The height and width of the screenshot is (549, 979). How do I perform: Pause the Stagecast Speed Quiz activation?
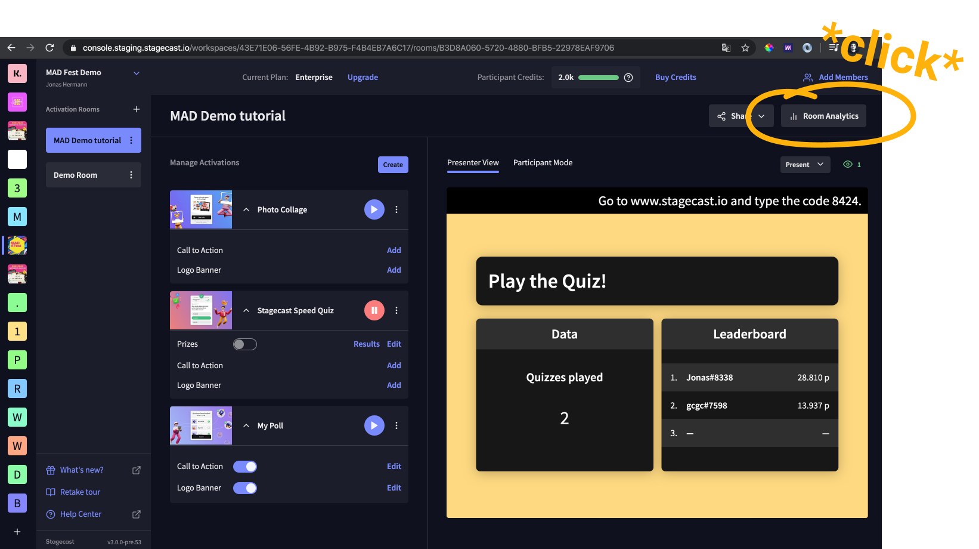(374, 310)
